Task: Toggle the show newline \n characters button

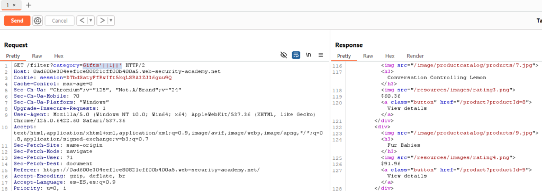Action: pos(309,55)
